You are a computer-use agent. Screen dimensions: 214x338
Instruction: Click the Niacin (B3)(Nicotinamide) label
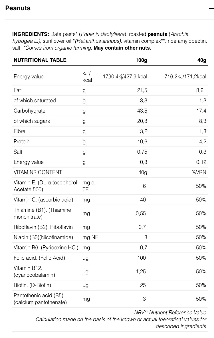pos(43,237)
